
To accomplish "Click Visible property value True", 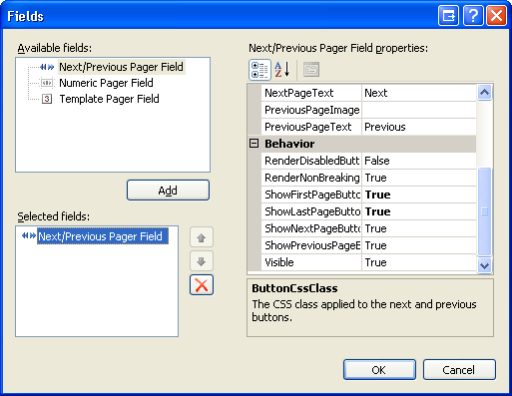I will pyautogui.click(x=419, y=262).
